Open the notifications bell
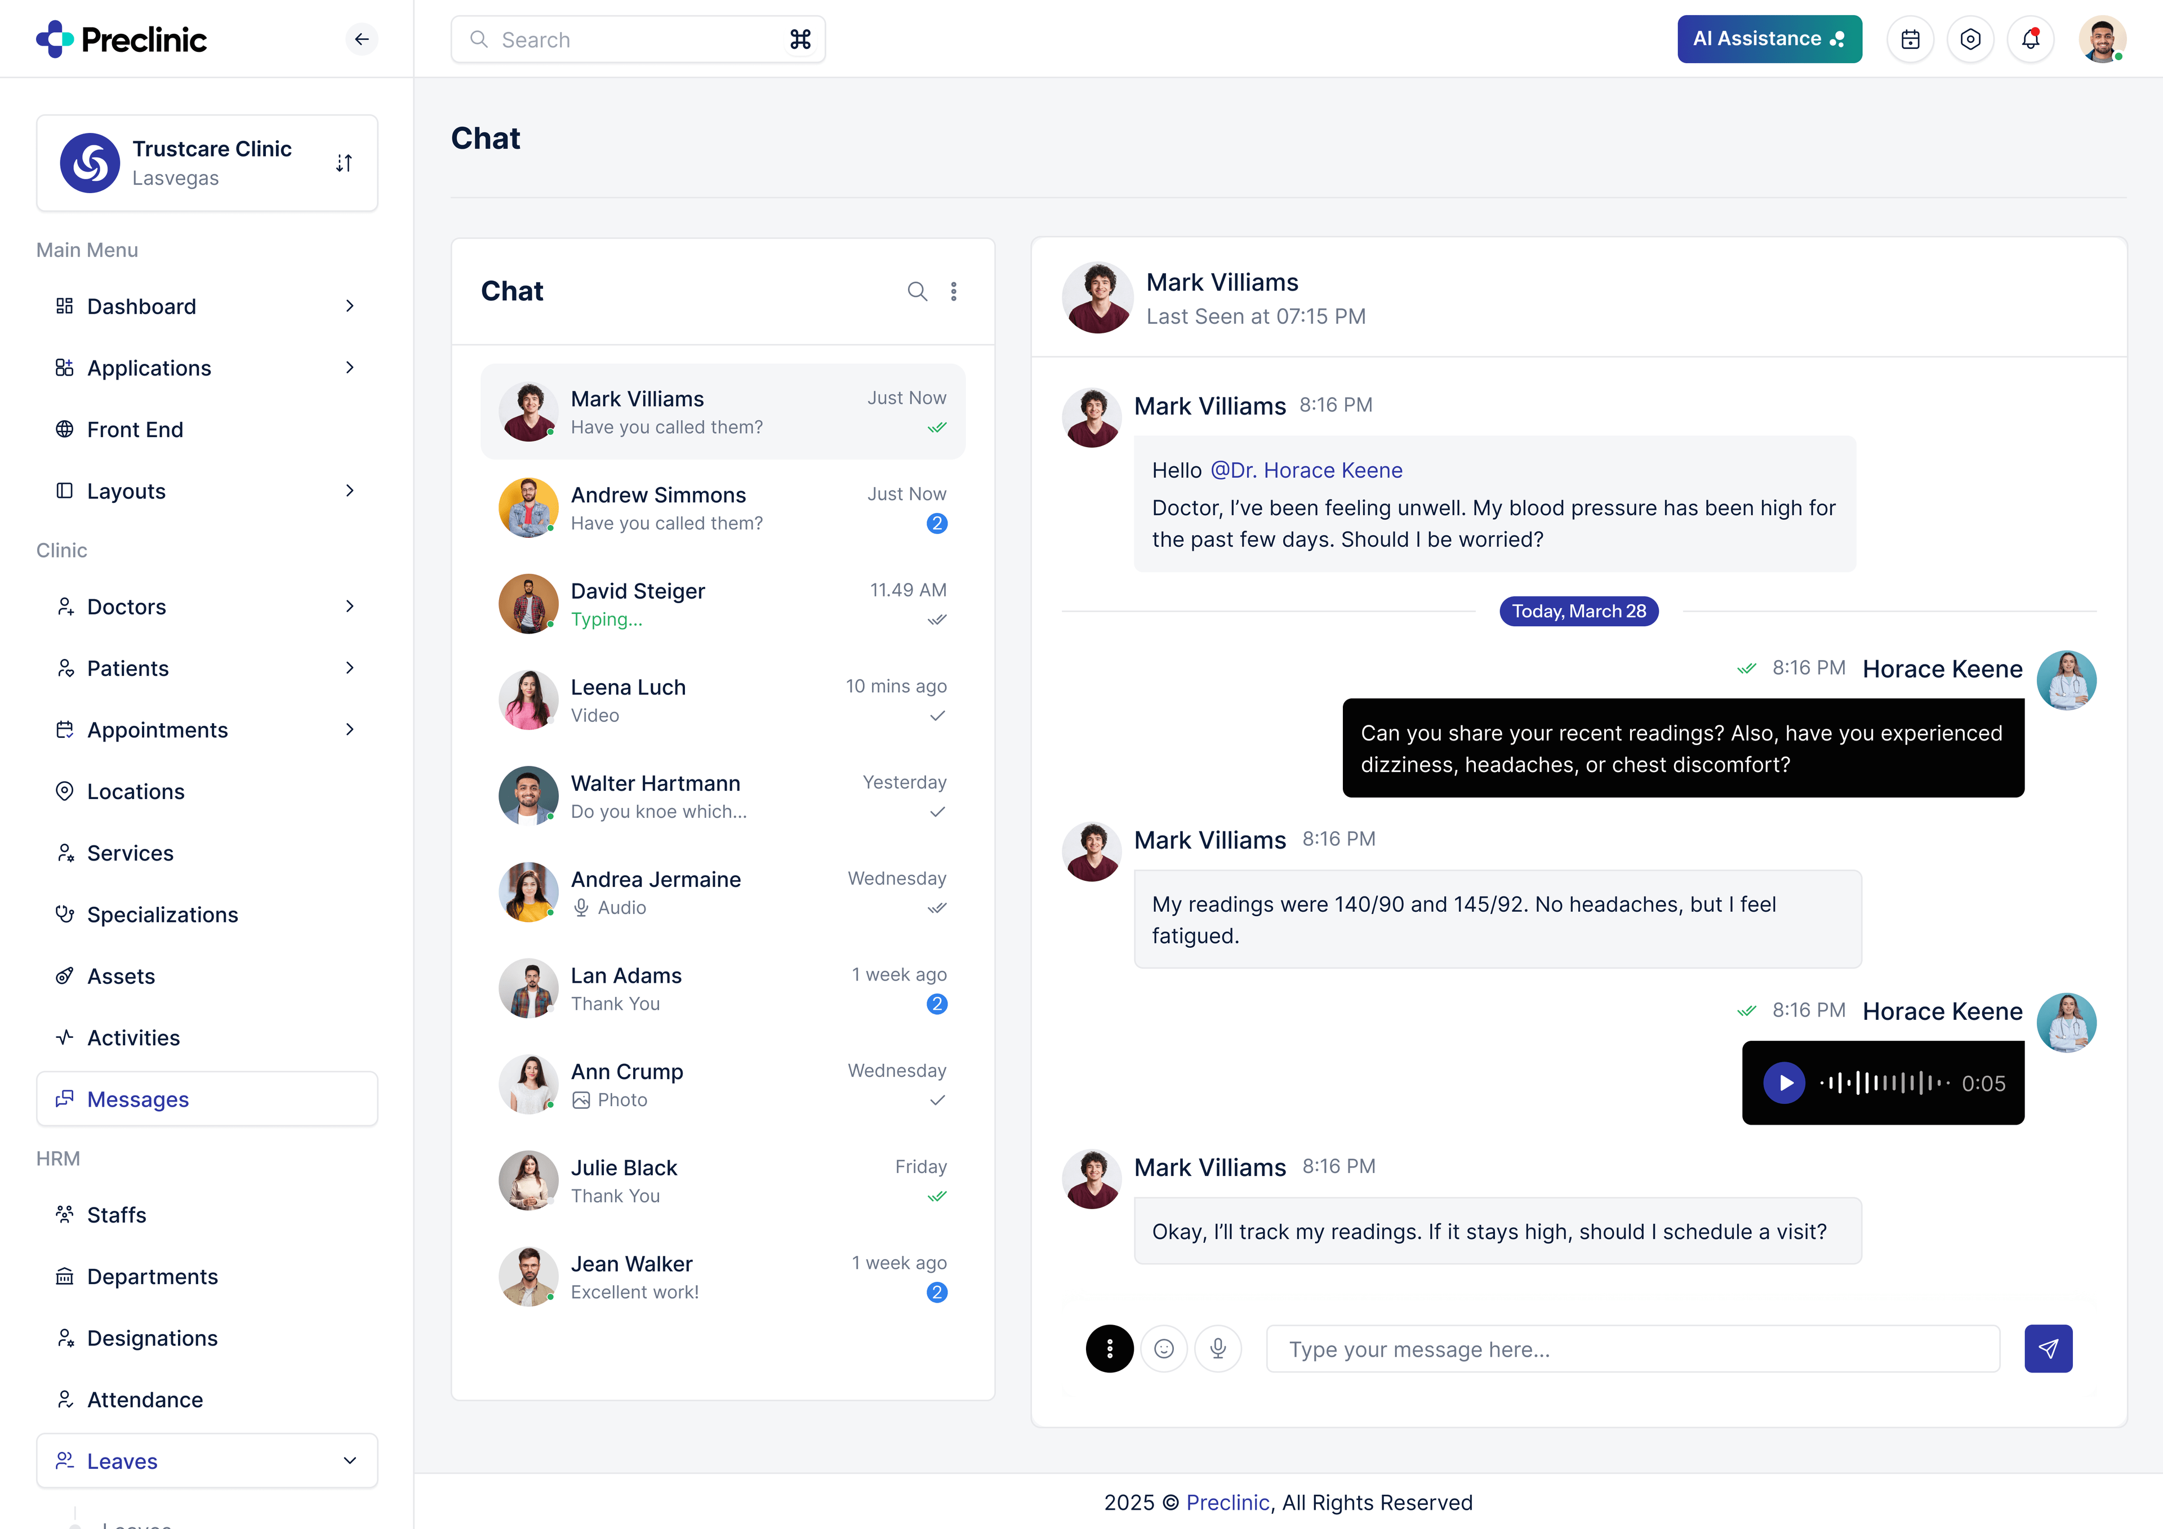 coord(2030,39)
